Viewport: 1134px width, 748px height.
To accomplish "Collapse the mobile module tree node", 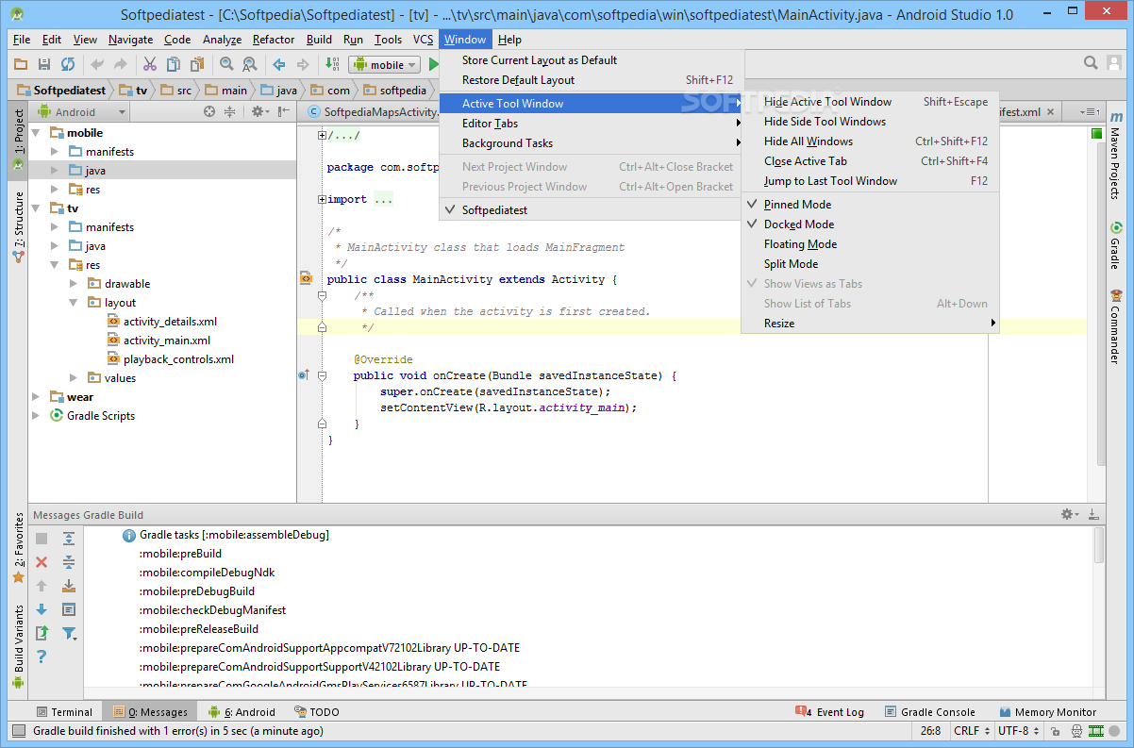I will tap(36, 133).
